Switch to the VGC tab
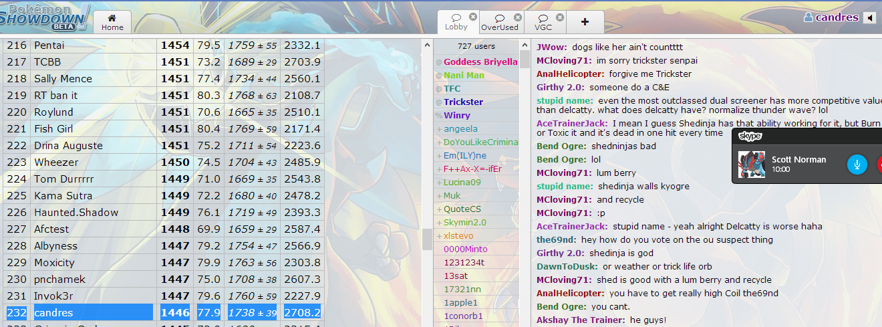The image size is (882, 327). point(543,23)
